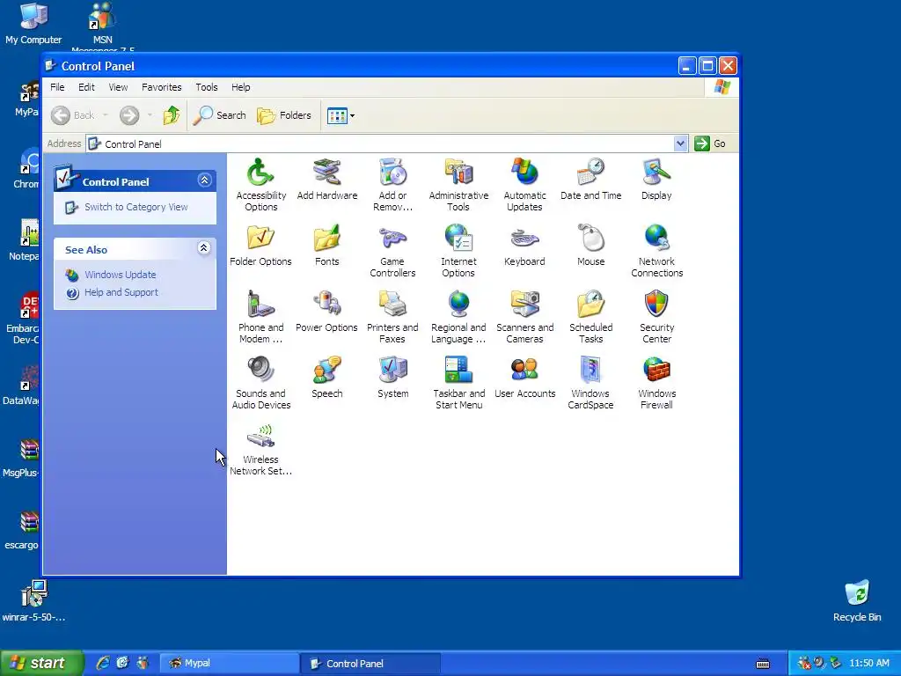Open the Tools menu

pos(206,87)
